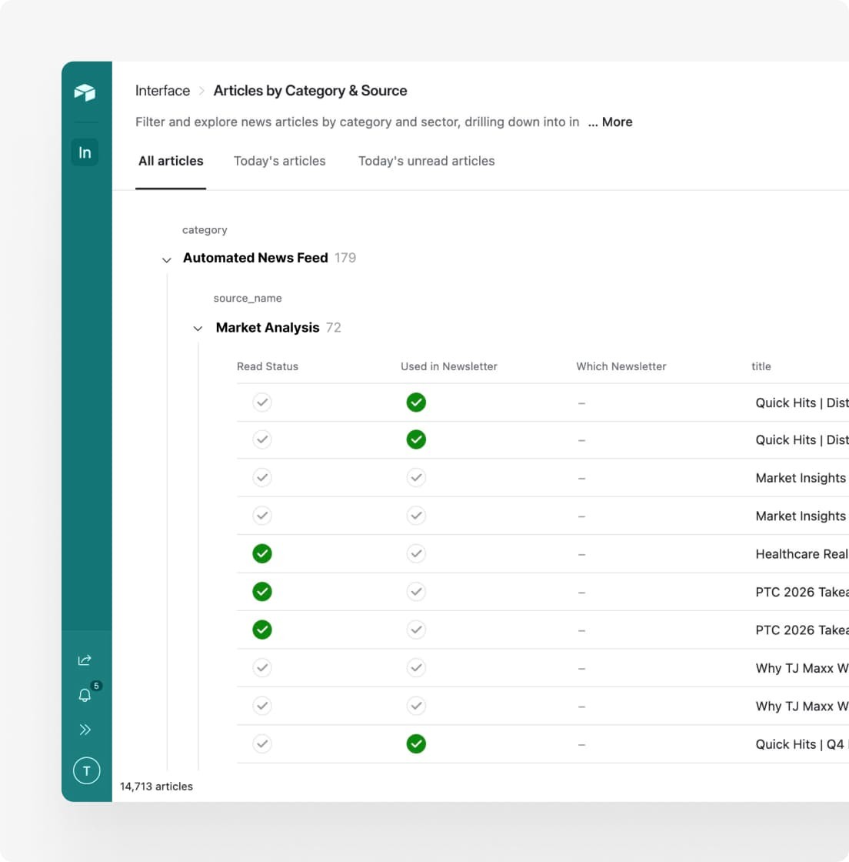Click the Interface breadcrumb link
849x862 pixels.
[162, 91]
